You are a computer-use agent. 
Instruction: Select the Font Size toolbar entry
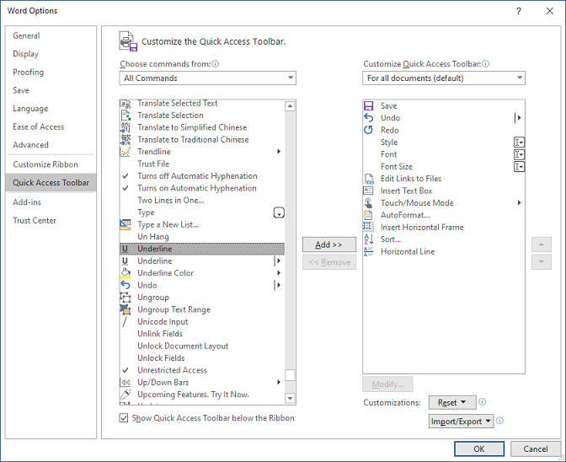444,167
